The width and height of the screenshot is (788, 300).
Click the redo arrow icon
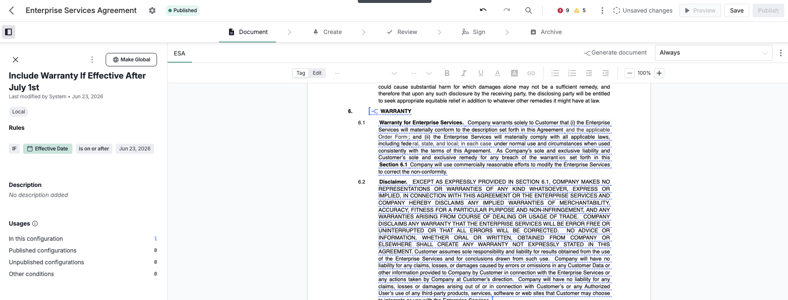pyautogui.click(x=506, y=10)
